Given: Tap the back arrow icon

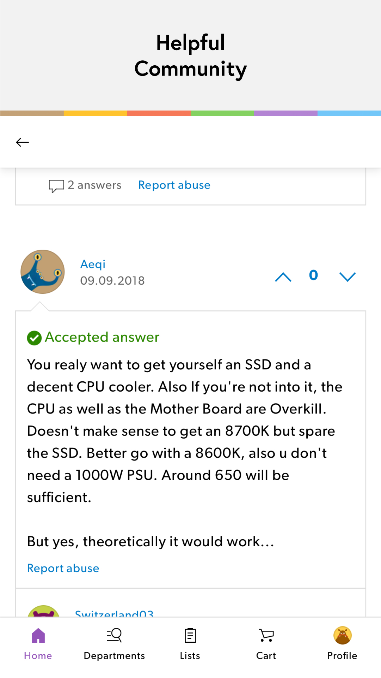Looking at the screenshot, I should click(x=23, y=142).
